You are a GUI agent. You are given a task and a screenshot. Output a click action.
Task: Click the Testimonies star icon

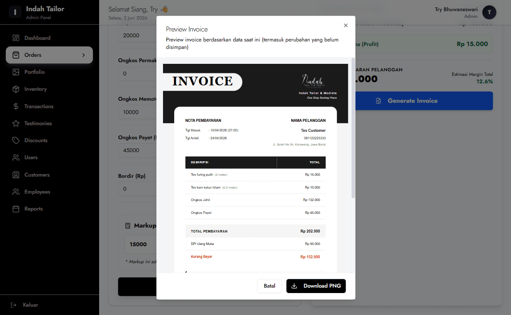point(16,124)
